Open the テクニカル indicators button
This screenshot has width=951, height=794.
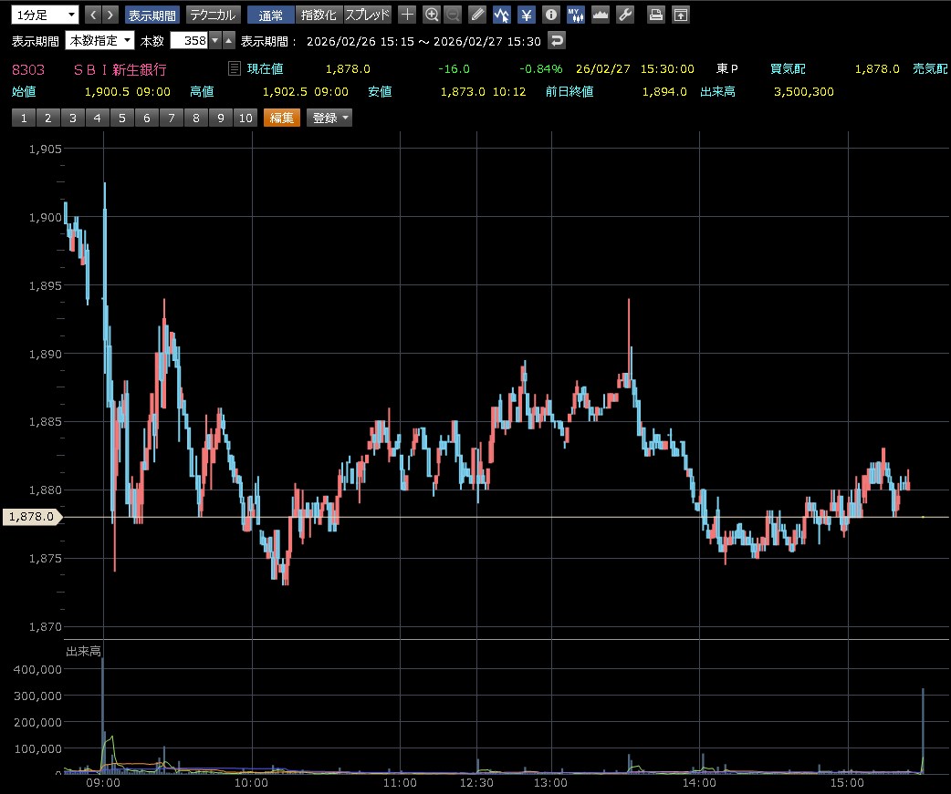214,15
